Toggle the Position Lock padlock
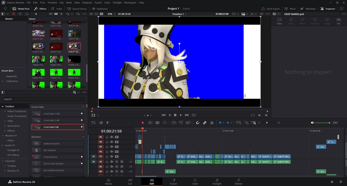The width and height of the screenshot is (347, 186). tap(212, 123)
